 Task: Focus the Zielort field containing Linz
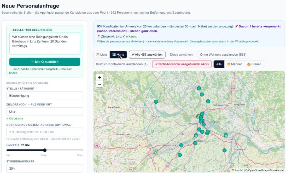[x=45, y=112]
